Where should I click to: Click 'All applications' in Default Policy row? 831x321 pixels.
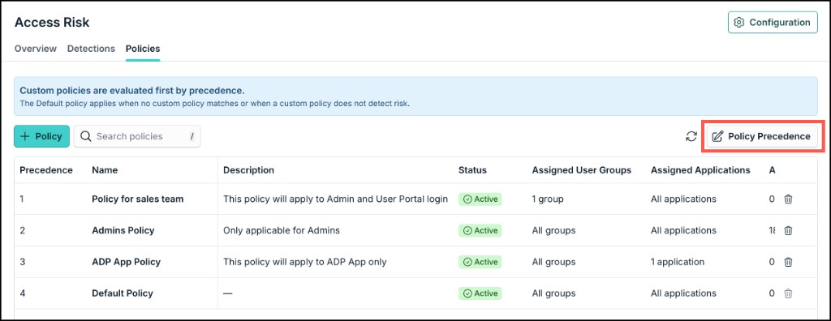683,293
